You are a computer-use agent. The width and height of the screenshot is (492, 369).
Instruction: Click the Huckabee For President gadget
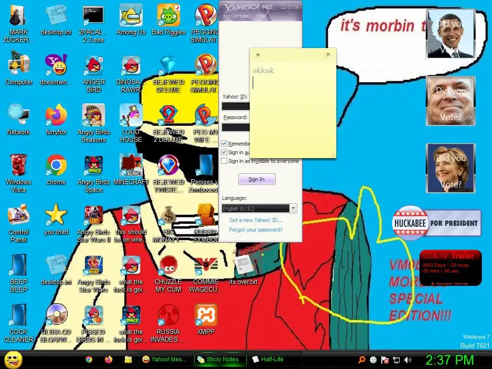pyautogui.click(x=436, y=223)
